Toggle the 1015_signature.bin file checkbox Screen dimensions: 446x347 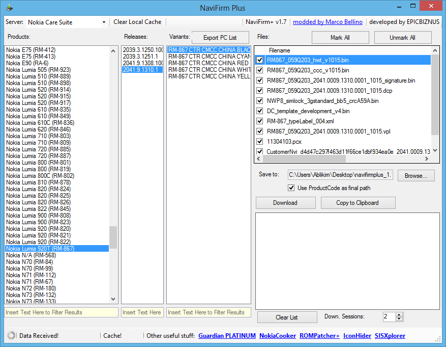[x=259, y=81]
